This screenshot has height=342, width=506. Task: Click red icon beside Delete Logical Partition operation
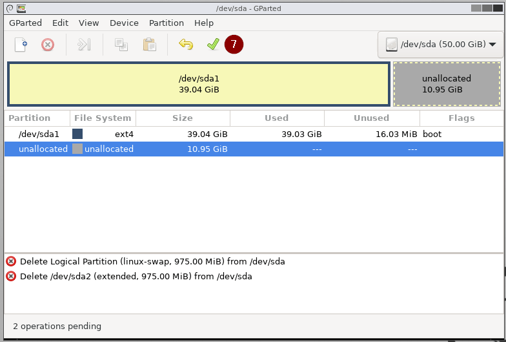pyautogui.click(x=11, y=261)
